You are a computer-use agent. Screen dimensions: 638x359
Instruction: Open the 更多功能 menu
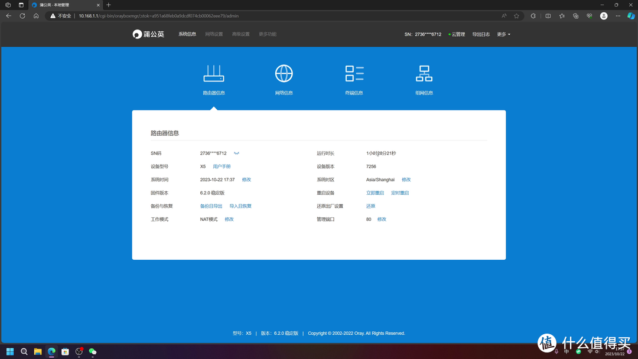(x=267, y=34)
